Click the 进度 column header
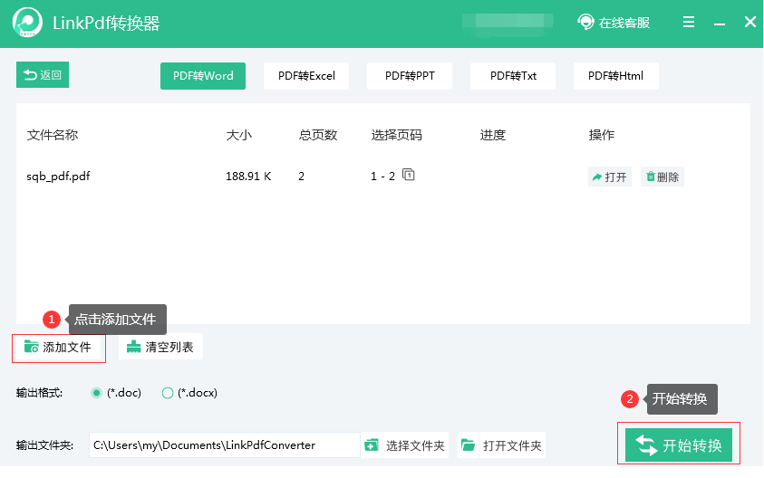 pyautogui.click(x=493, y=135)
